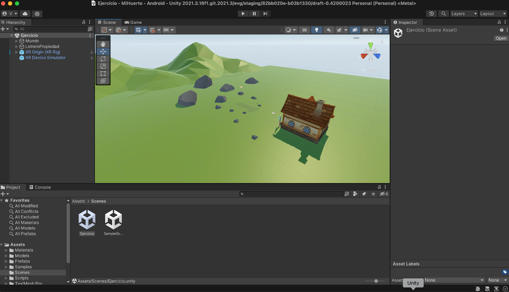509x292 pixels.
Task: Click Project search open-in-window icon
Action: [347, 194]
